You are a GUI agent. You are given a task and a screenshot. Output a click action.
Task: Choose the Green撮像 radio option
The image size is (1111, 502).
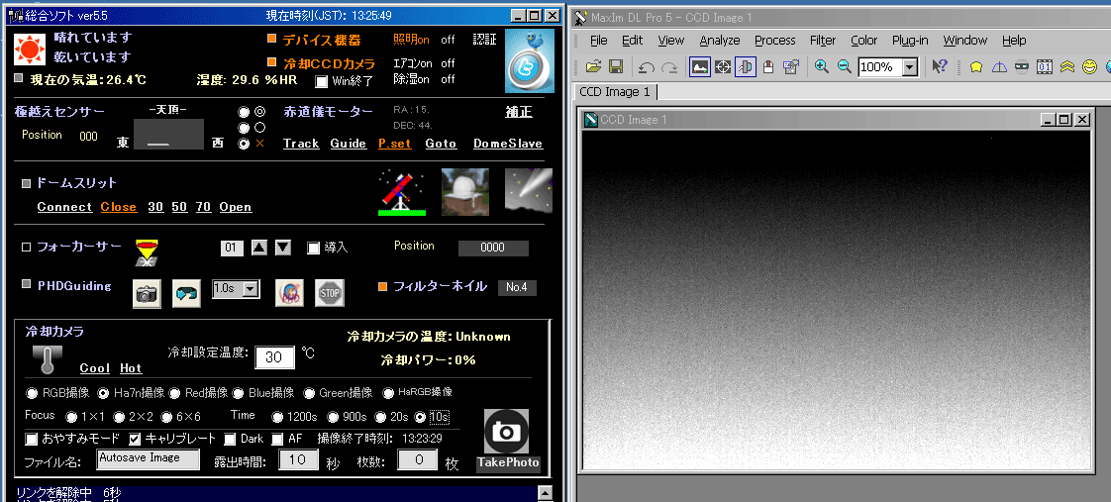click(x=309, y=393)
